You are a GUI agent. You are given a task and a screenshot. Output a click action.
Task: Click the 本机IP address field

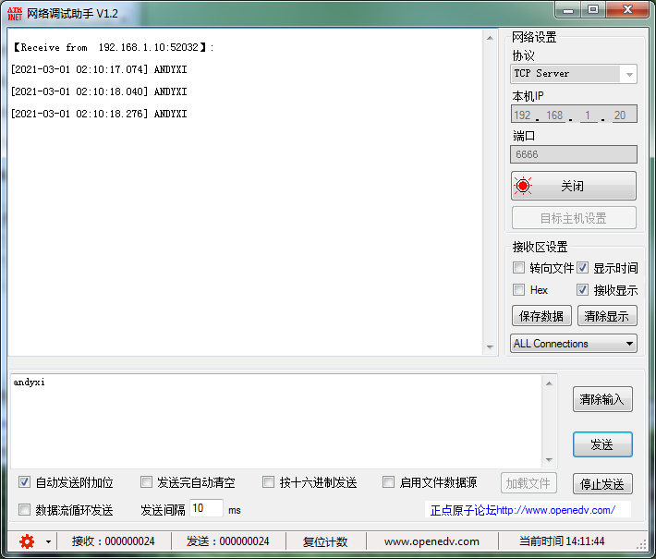coord(574,115)
